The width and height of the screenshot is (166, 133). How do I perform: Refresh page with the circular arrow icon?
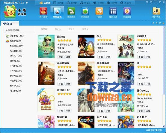pos(160,23)
